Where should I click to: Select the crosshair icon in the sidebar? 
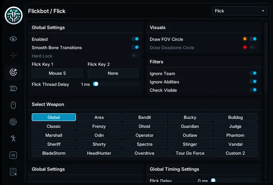coord(13,56)
